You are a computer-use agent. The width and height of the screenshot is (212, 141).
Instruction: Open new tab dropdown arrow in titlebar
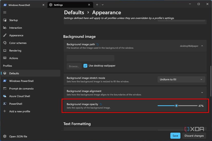pos(103,5)
